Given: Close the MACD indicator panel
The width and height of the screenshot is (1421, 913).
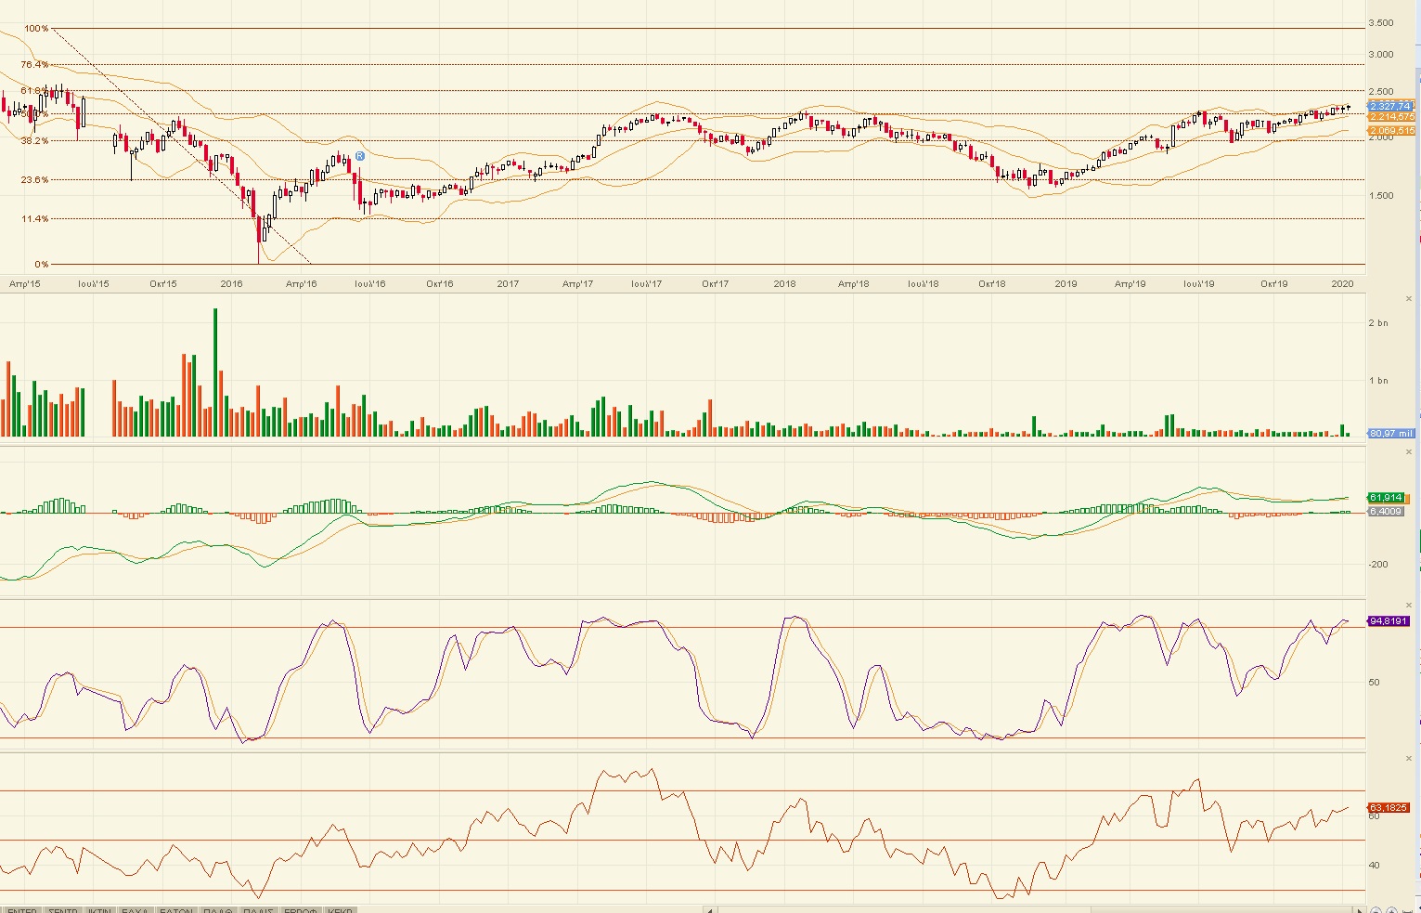Looking at the screenshot, I should point(1409,453).
